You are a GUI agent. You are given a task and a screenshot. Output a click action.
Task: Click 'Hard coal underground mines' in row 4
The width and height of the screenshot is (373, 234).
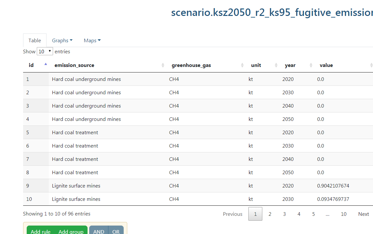tap(86, 119)
